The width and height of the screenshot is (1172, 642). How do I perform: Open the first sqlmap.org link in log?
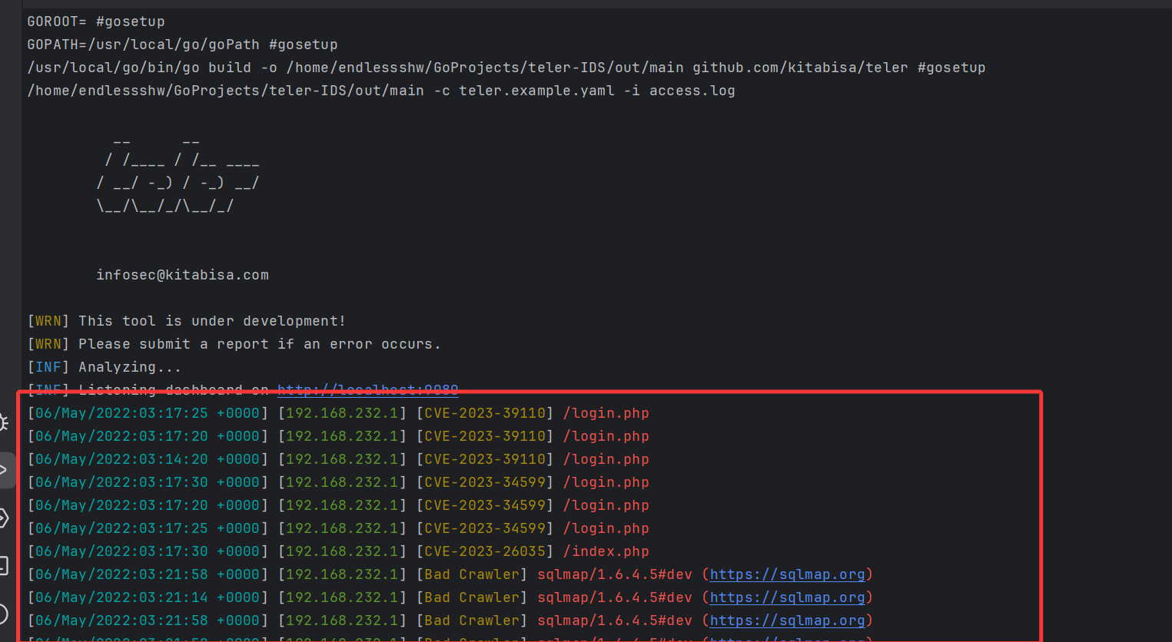pyautogui.click(x=787, y=574)
